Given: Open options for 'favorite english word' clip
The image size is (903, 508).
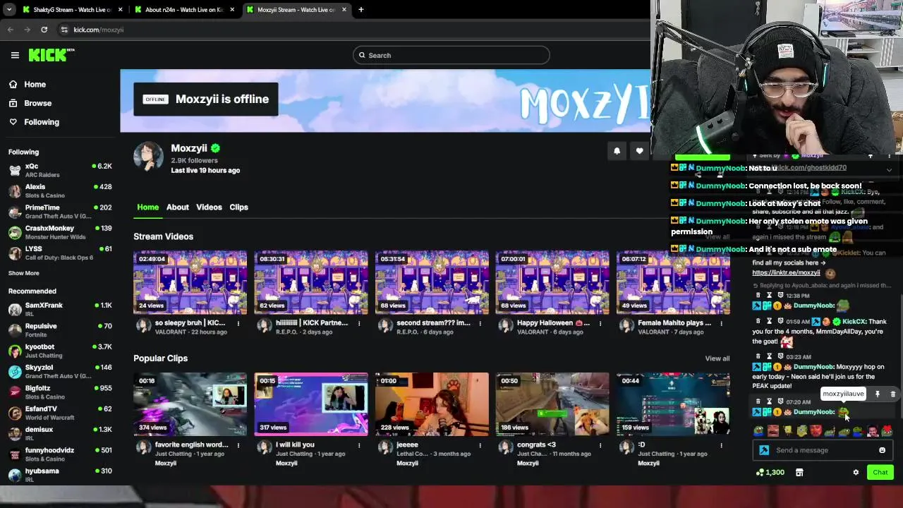Looking at the screenshot, I should tap(238, 445).
